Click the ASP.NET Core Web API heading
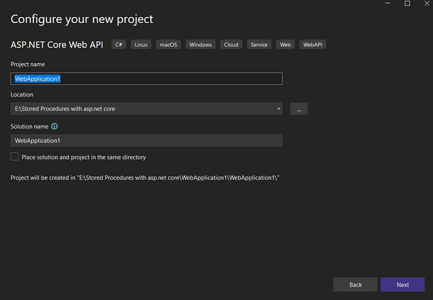 click(57, 45)
